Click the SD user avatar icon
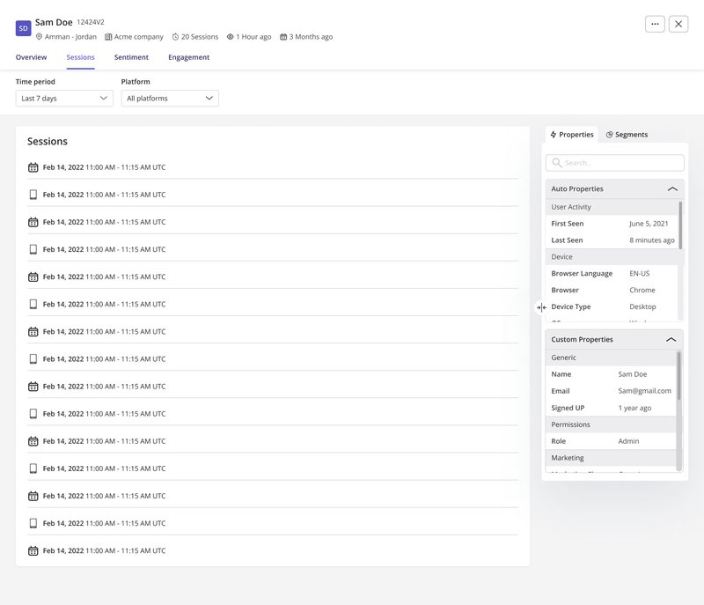Viewport: 704px width, 605px height. point(24,28)
